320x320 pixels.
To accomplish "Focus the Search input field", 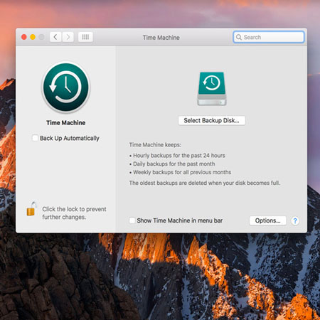I will point(269,37).
